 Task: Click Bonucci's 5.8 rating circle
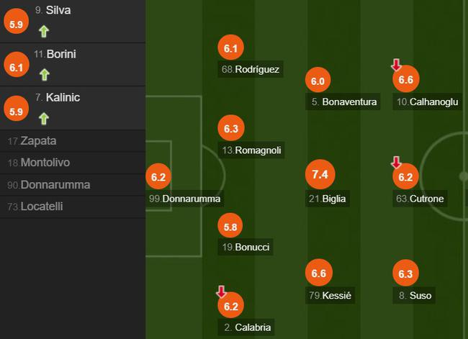[x=230, y=226]
